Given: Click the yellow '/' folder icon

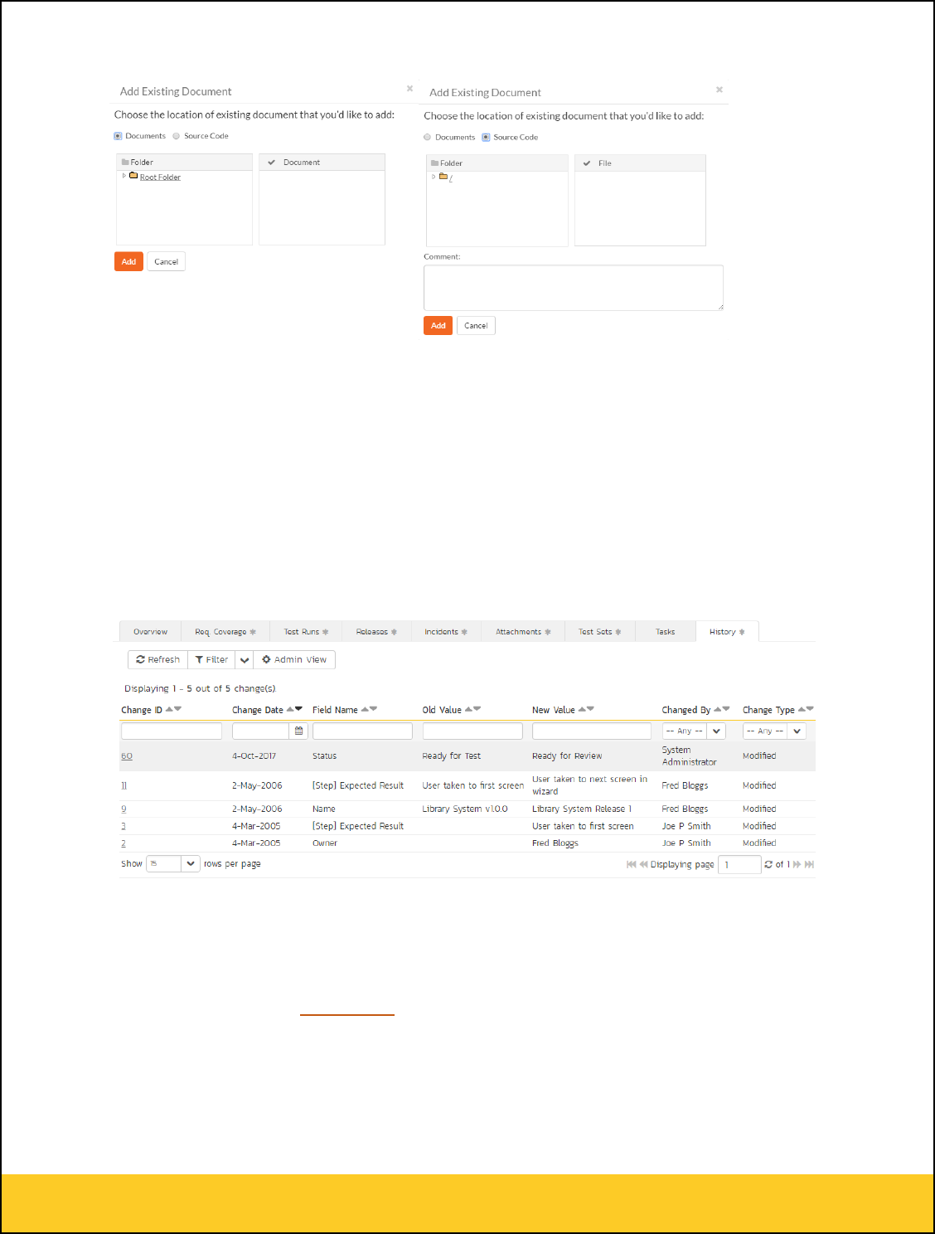Looking at the screenshot, I should tap(443, 177).
